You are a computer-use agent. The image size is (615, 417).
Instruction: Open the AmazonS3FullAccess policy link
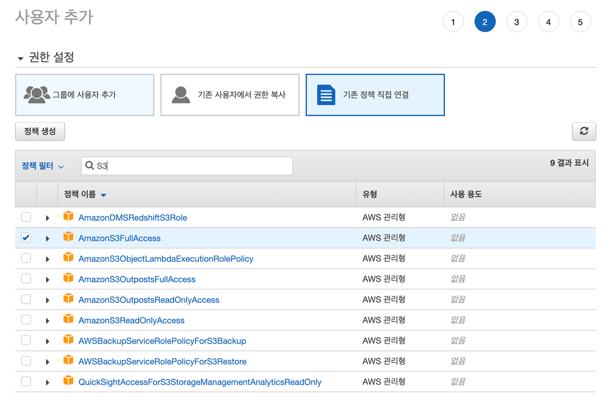120,238
